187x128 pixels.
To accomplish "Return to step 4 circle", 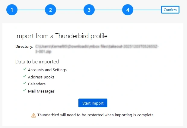I will click(128, 10).
